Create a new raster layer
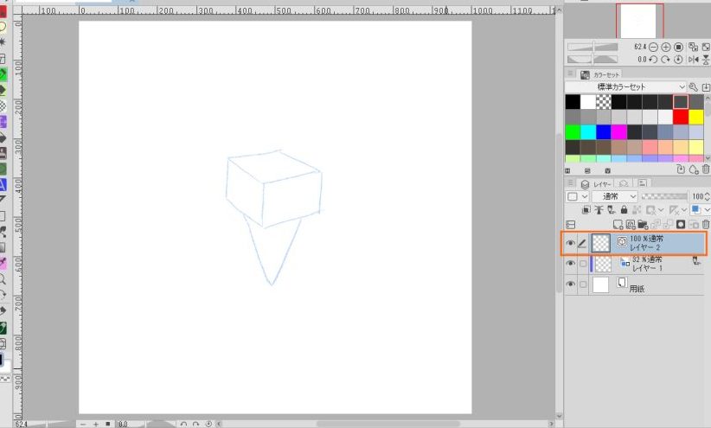 pos(618,225)
